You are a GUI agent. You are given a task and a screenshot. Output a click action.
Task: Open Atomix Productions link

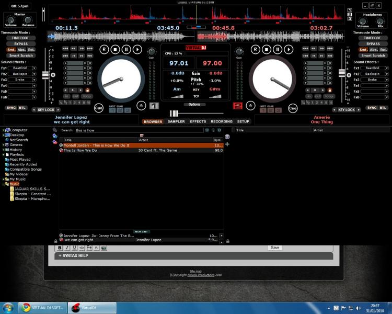201,275
